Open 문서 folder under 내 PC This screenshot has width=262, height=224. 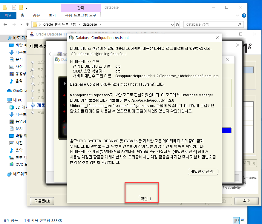click(16, 129)
